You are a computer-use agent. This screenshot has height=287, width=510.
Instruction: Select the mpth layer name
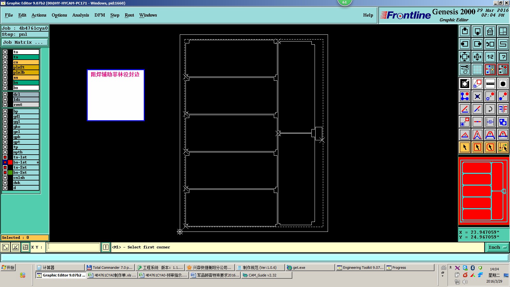tap(26, 152)
